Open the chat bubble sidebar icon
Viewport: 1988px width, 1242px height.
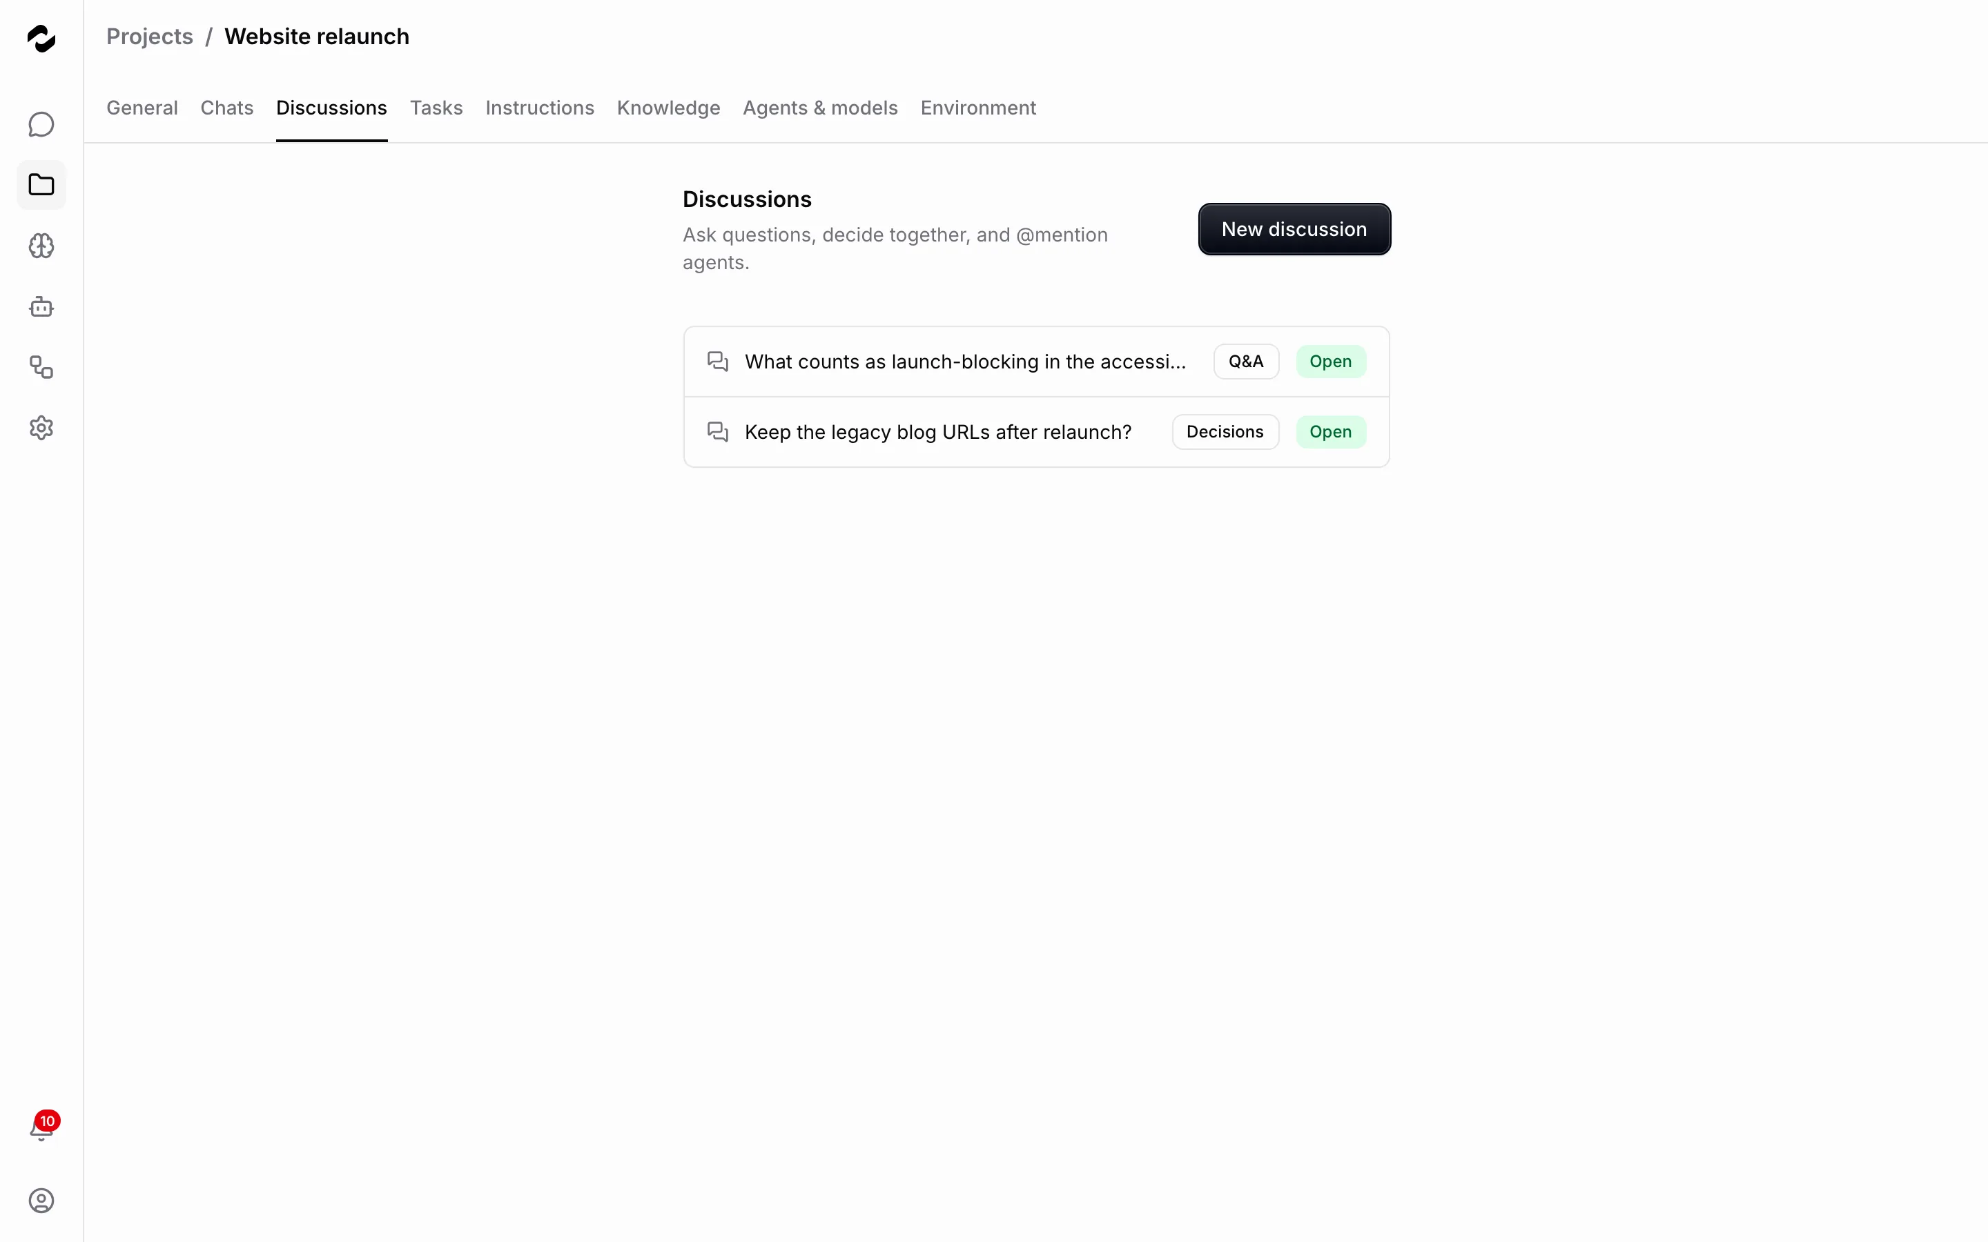pyautogui.click(x=41, y=124)
